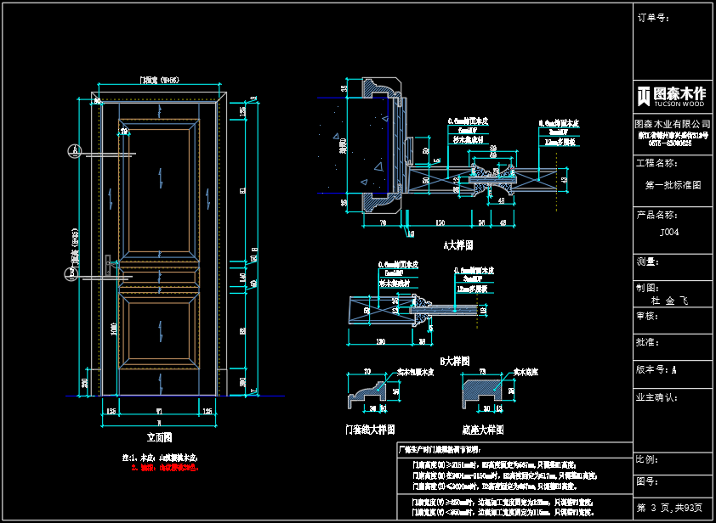Click the page indicator 第3页,共93页

tap(671, 508)
